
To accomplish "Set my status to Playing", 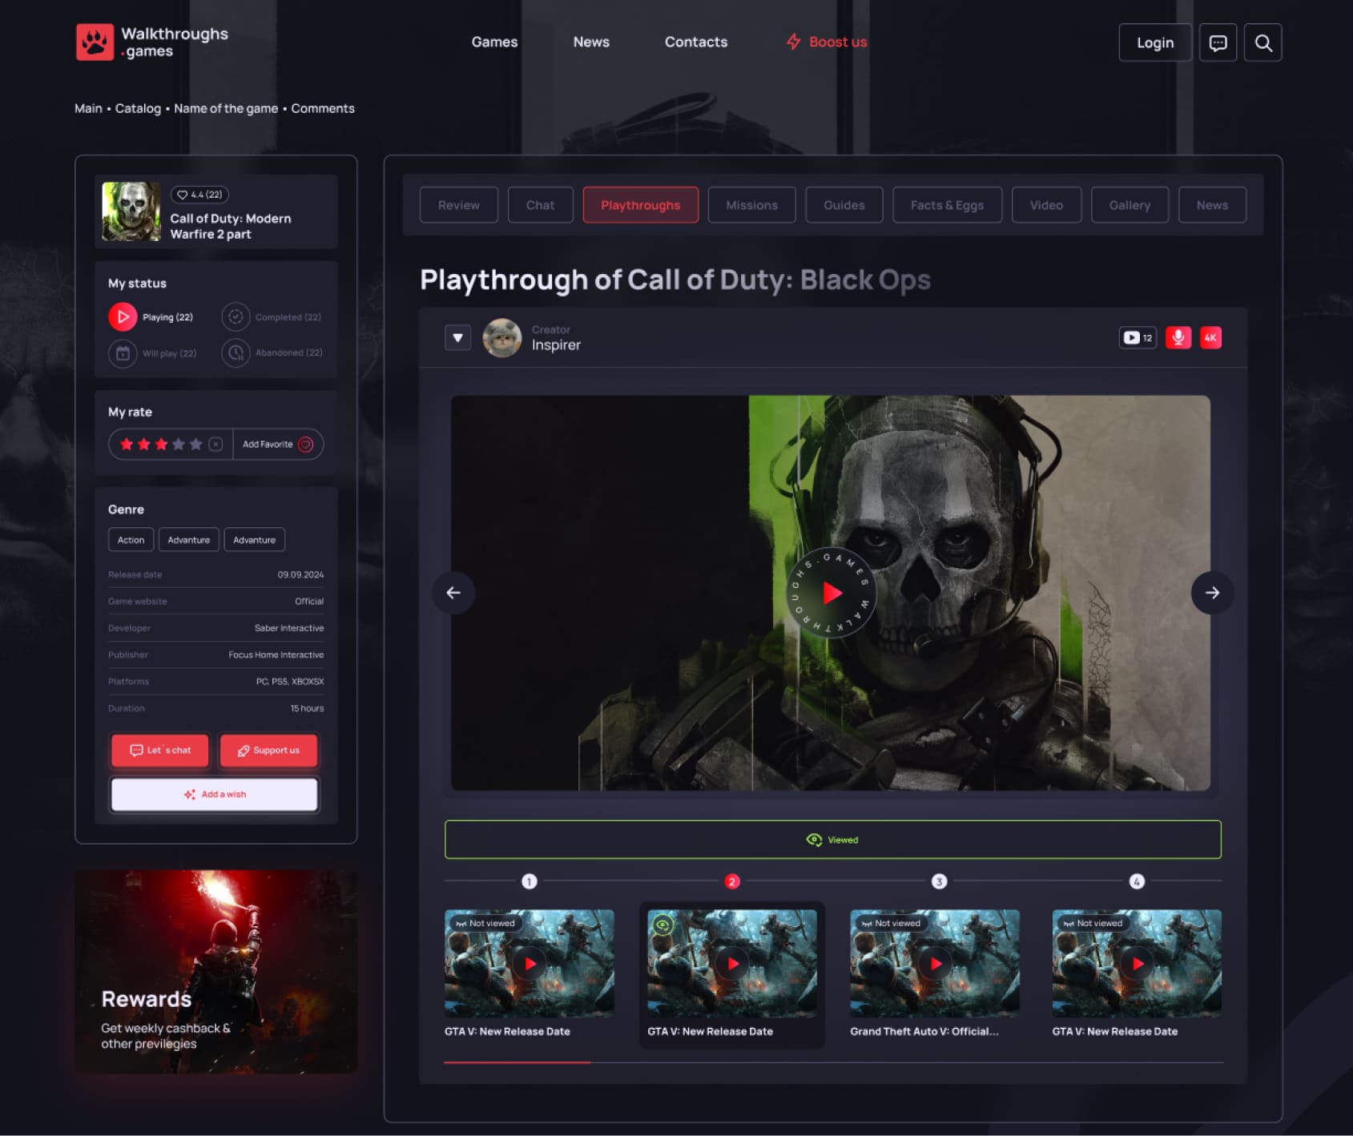I will tap(151, 317).
